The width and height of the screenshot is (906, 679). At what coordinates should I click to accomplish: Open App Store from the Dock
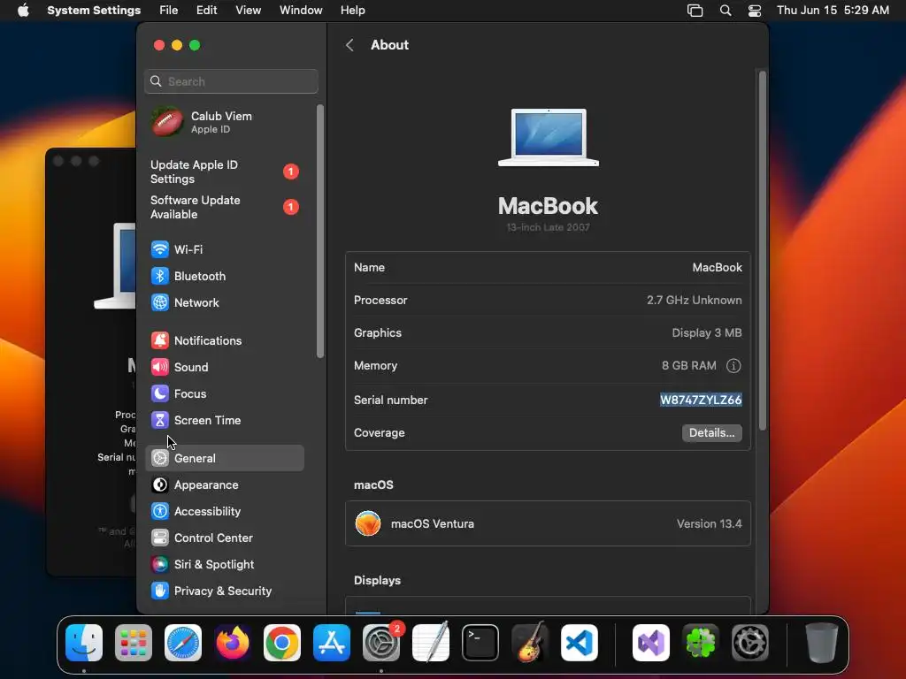[332, 643]
